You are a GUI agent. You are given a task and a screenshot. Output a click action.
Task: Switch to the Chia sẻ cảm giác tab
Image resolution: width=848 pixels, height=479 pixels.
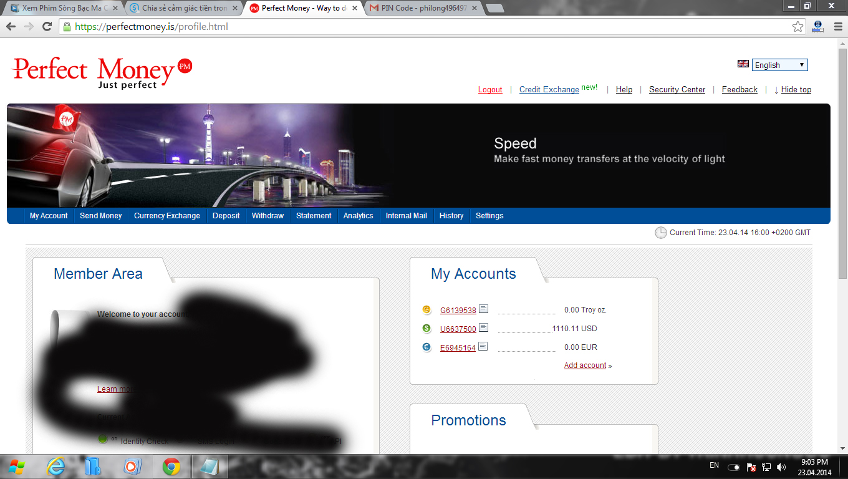184,8
